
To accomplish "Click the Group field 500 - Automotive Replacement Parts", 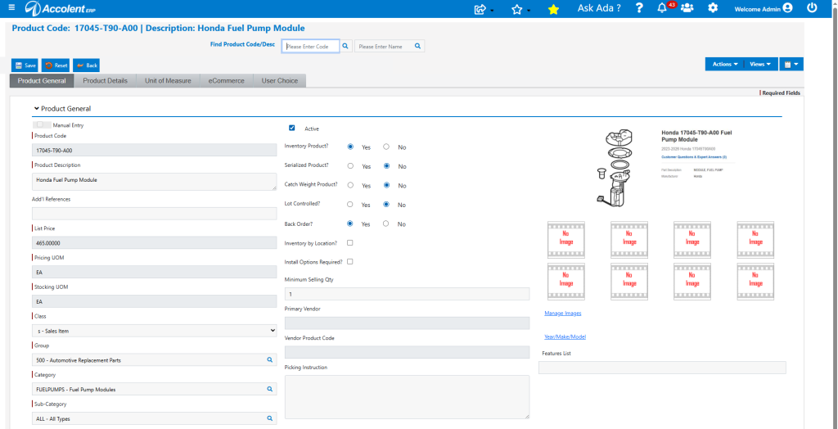I will pyautogui.click(x=155, y=360).
